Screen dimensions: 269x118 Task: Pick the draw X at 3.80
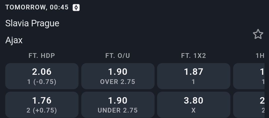pyautogui.click(x=193, y=105)
